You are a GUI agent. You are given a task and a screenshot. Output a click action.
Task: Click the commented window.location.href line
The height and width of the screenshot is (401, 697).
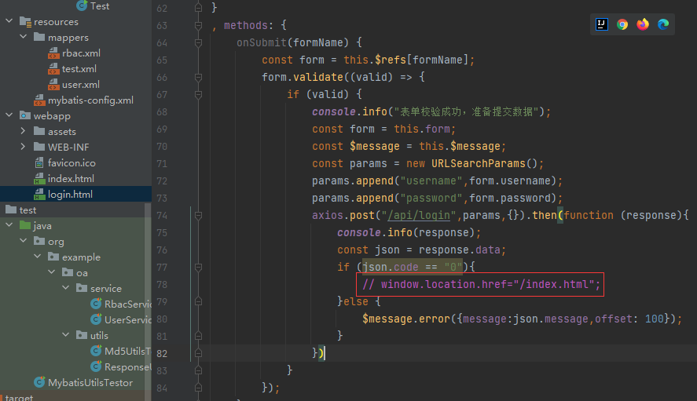pos(481,284)
